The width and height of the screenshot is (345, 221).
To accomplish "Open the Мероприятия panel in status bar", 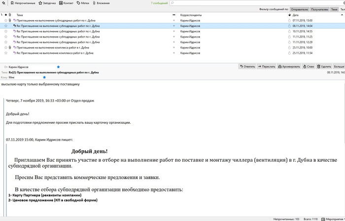I will (333, 219).
